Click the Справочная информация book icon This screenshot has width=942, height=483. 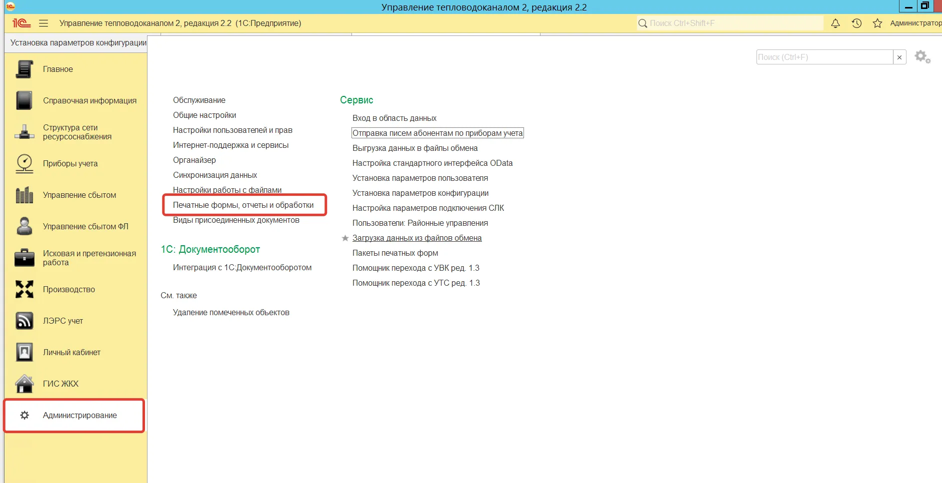point(24,100)
